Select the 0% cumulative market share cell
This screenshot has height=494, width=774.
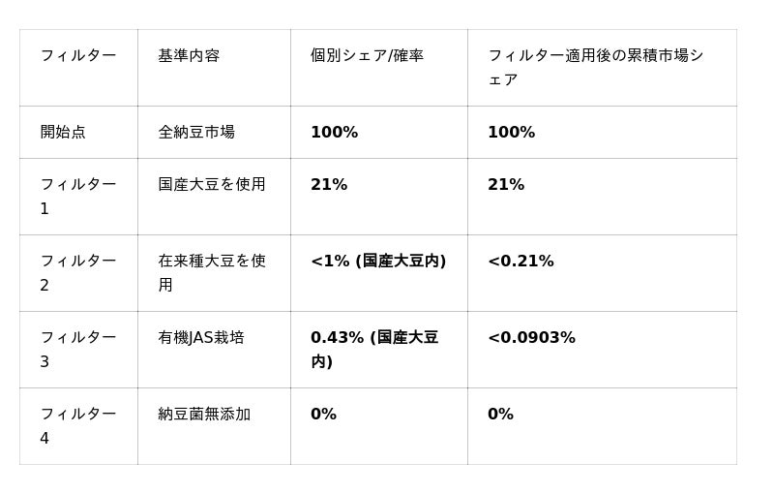point(500,415)
